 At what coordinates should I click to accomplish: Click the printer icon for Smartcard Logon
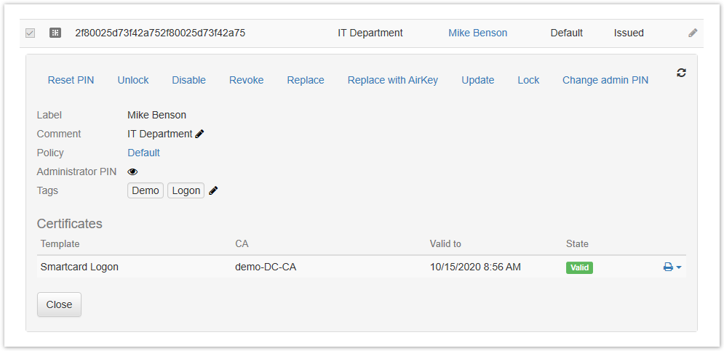pyautogui.click(x=668, y=267)
